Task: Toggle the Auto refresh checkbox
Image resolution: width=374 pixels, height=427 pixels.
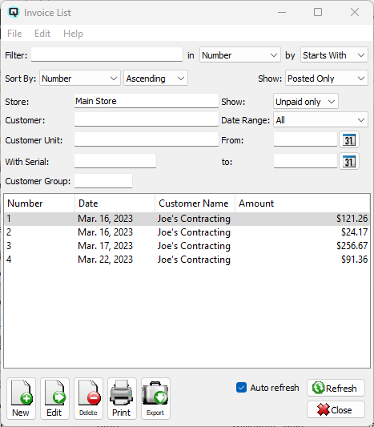Action: point(241,388)
